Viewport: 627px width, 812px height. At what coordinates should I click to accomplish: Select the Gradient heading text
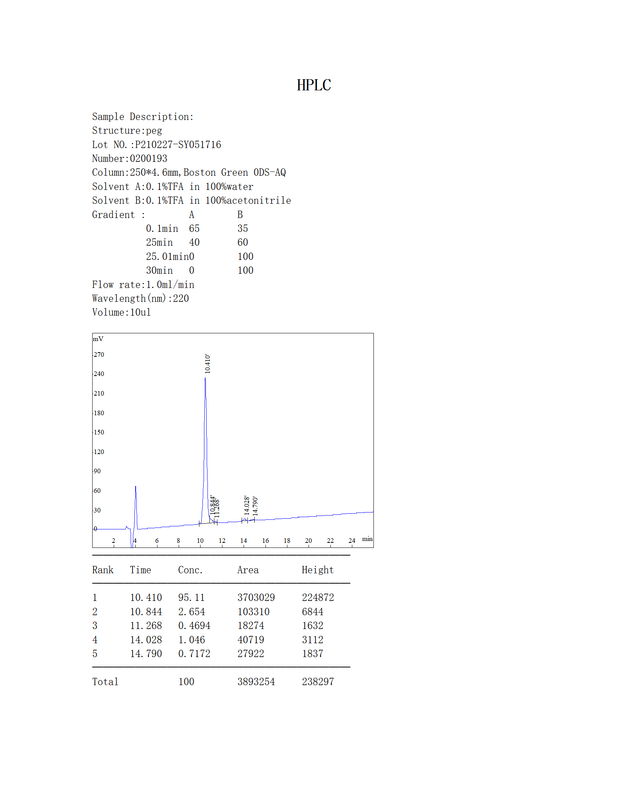coord(118,215)
